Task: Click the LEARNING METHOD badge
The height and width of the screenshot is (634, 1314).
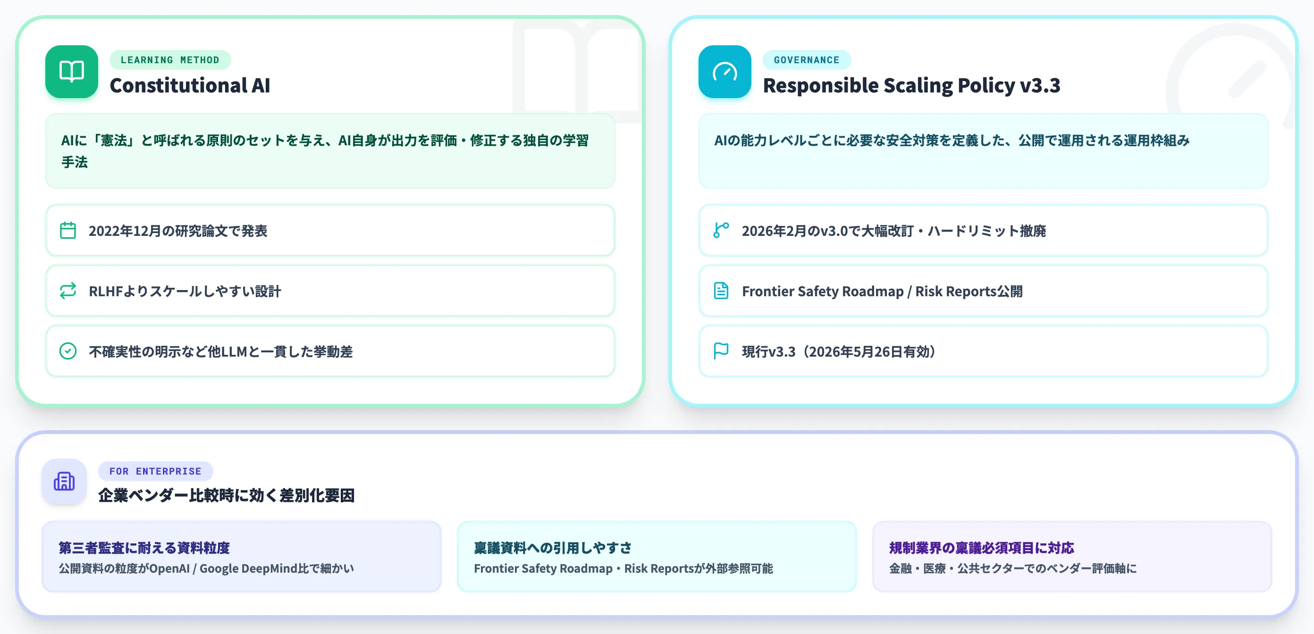Action: click(170, 59)
